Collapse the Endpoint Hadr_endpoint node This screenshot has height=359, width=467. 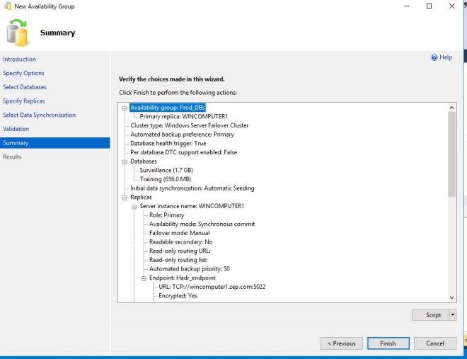click(144, 278)
